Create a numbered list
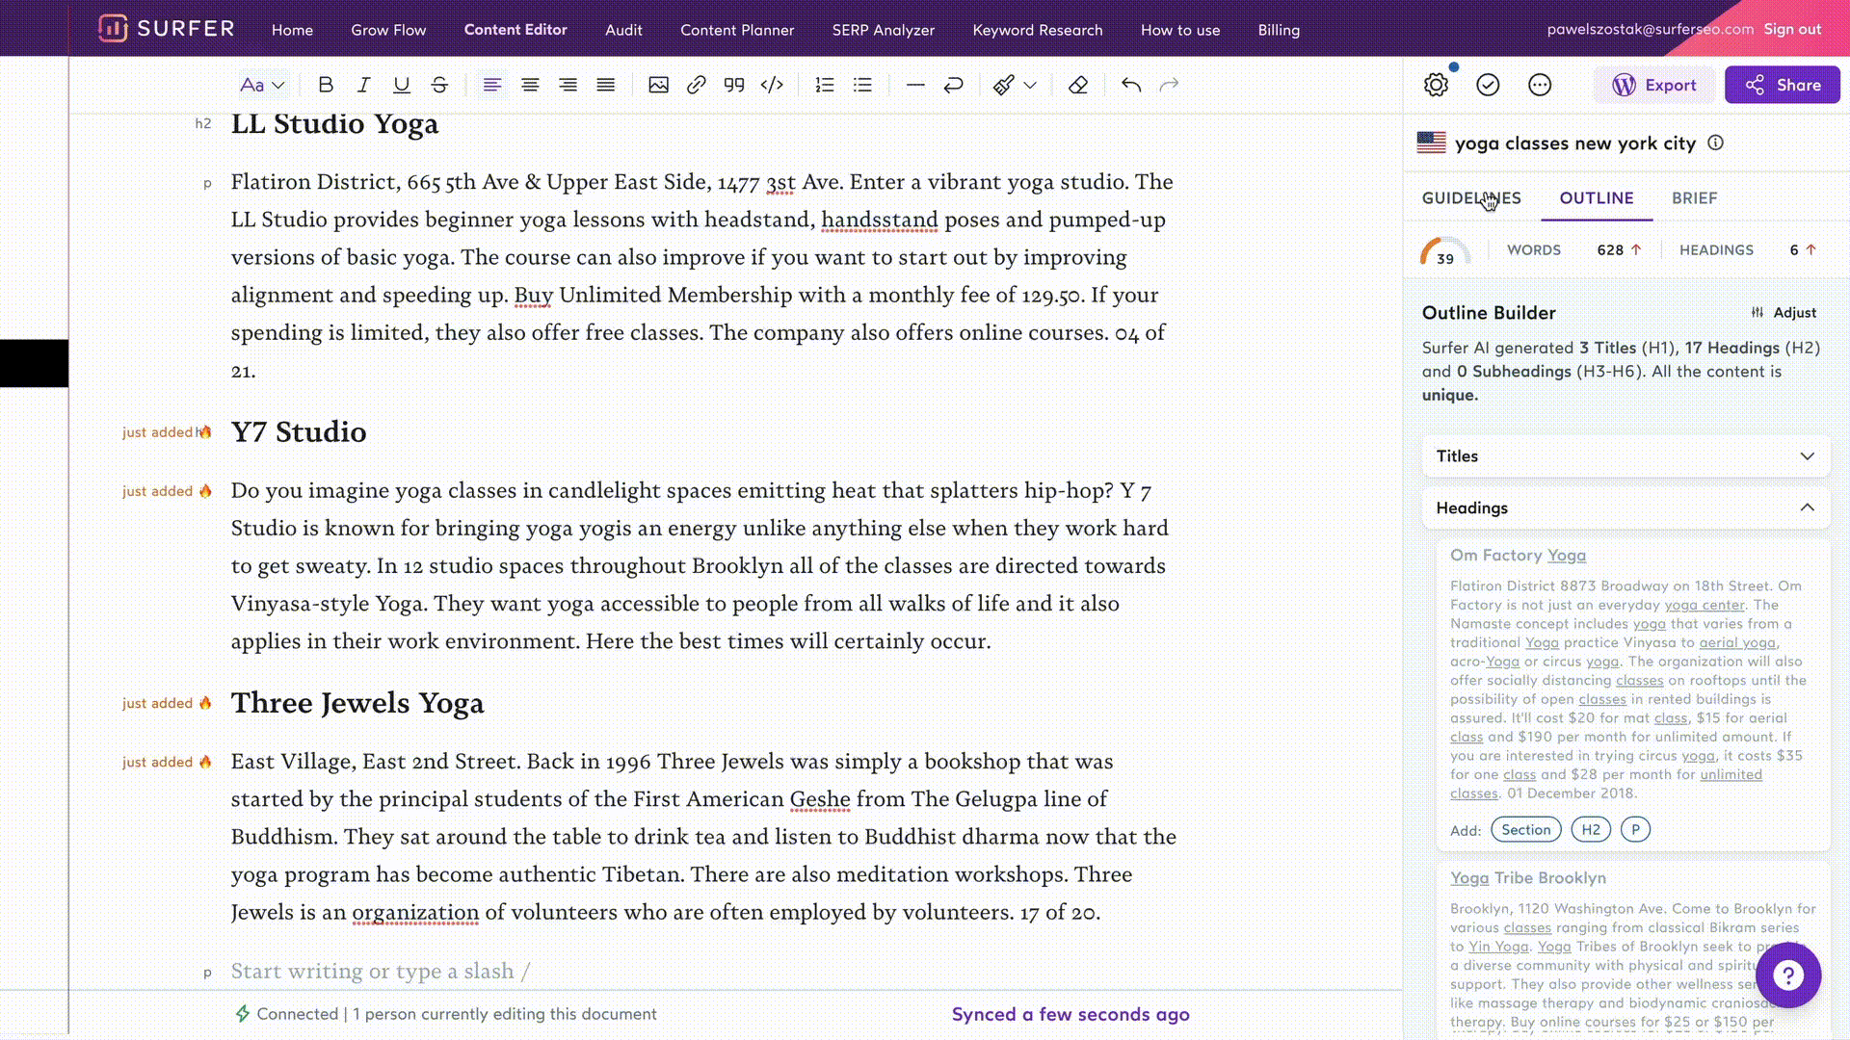 (825, 85)
